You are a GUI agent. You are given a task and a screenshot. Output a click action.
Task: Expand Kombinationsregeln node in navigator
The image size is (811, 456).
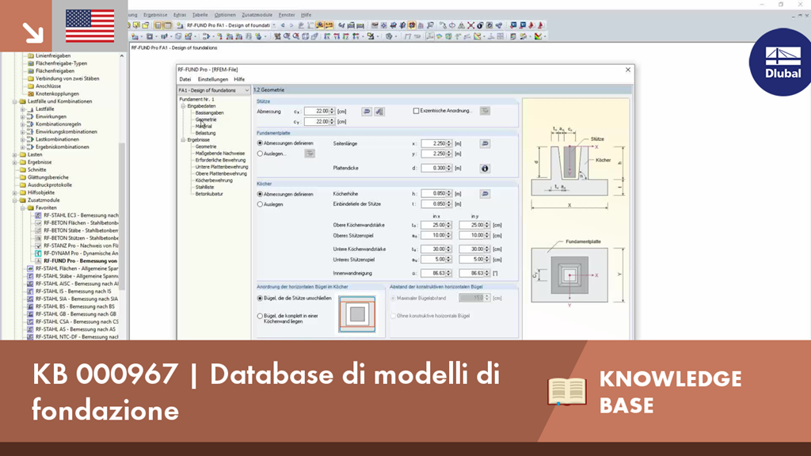(x=22, y=124)
